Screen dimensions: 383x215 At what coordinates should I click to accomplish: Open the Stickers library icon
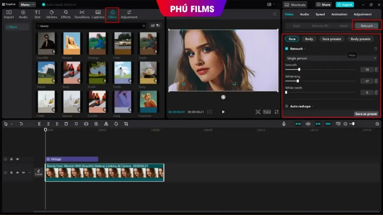click(x=51, y=15)
